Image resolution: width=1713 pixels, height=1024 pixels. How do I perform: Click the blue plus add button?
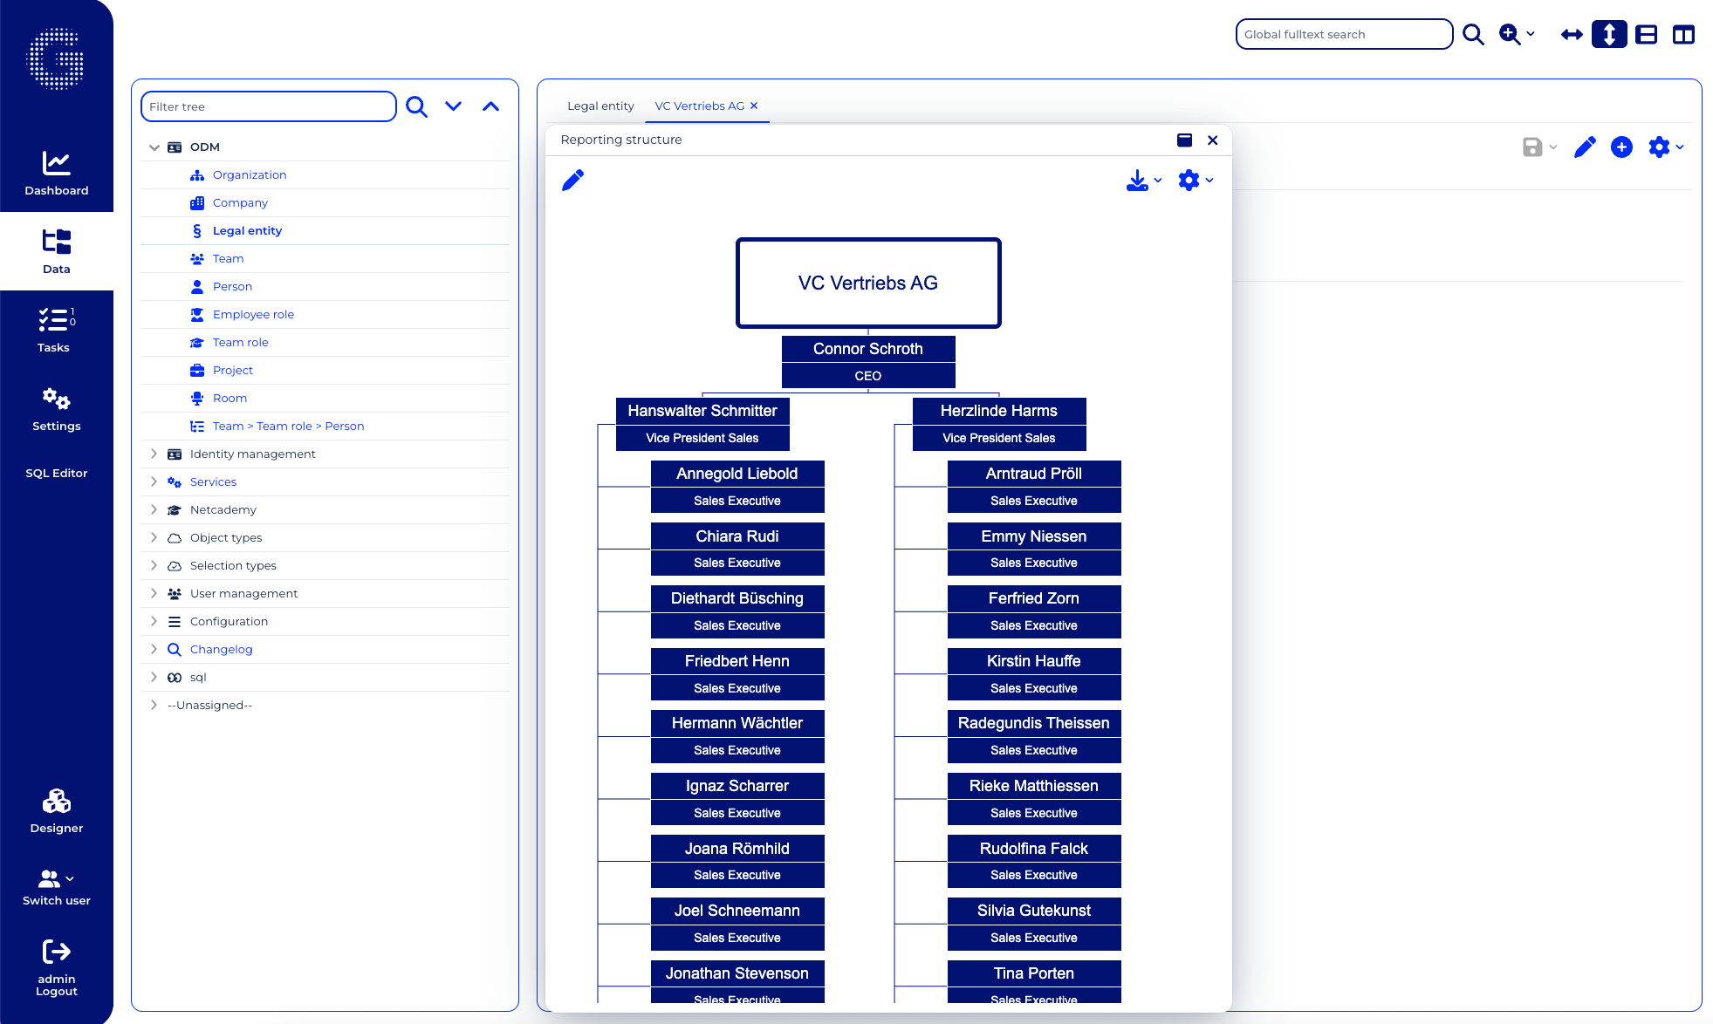click(x=1621, y=147)
